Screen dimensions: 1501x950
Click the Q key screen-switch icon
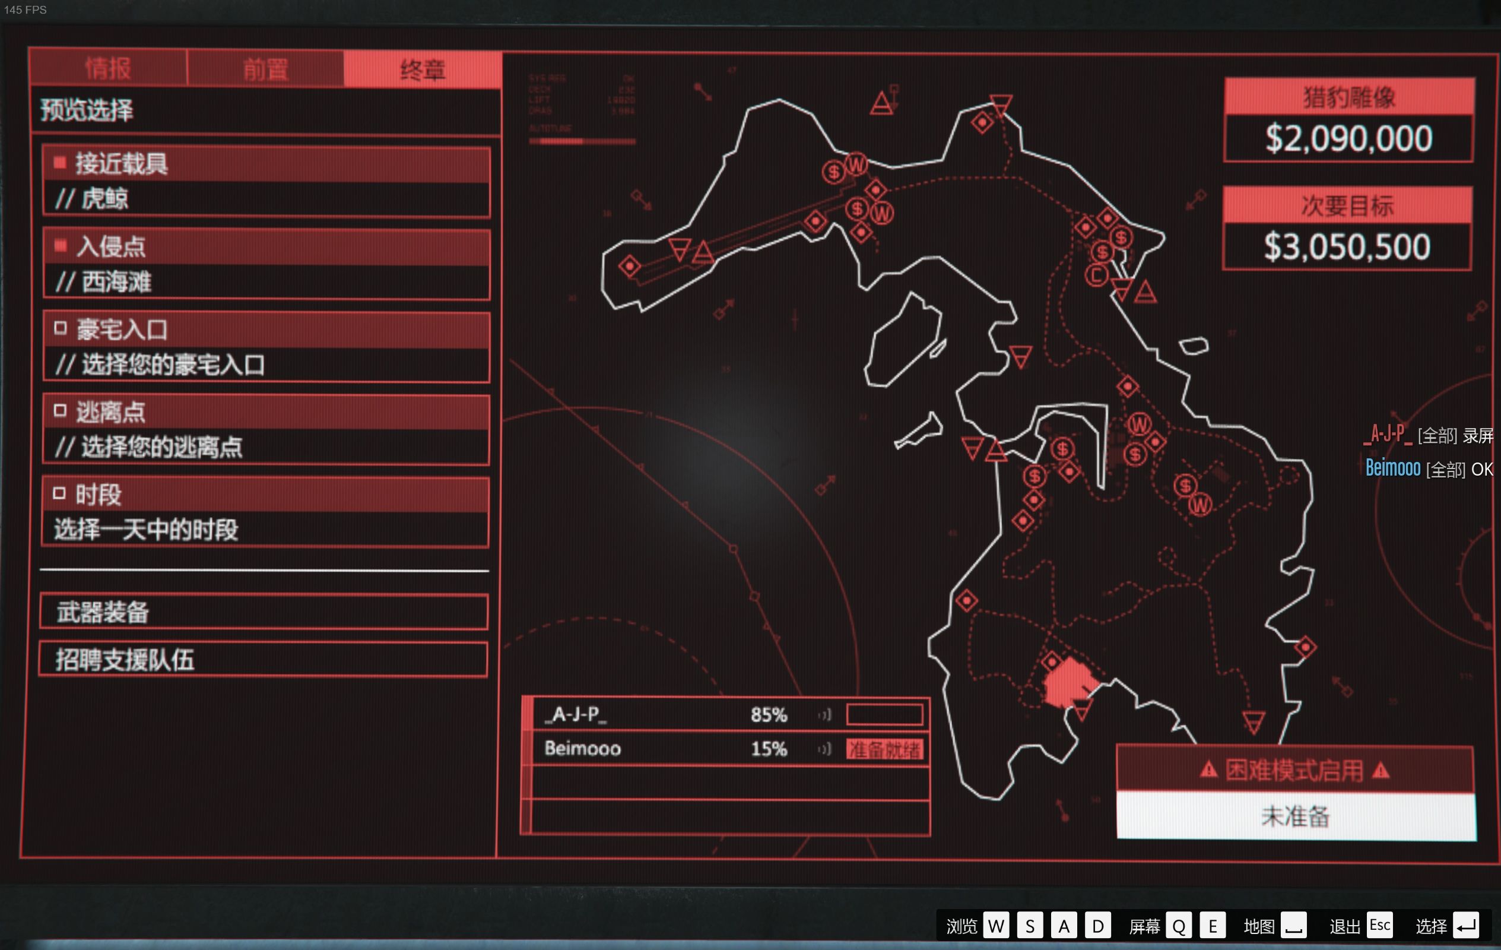tap(1179, 926)
